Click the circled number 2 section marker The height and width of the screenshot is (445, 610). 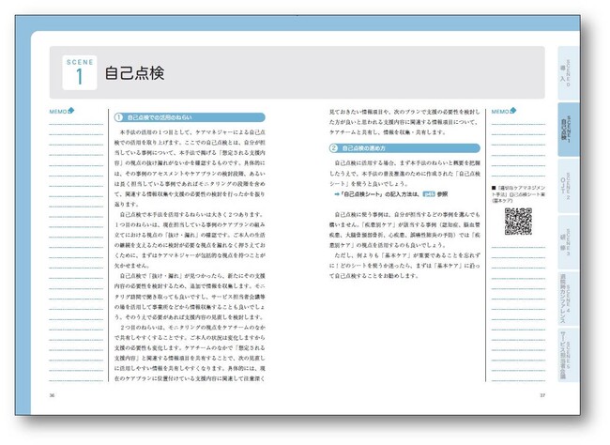tap(333, 148)
